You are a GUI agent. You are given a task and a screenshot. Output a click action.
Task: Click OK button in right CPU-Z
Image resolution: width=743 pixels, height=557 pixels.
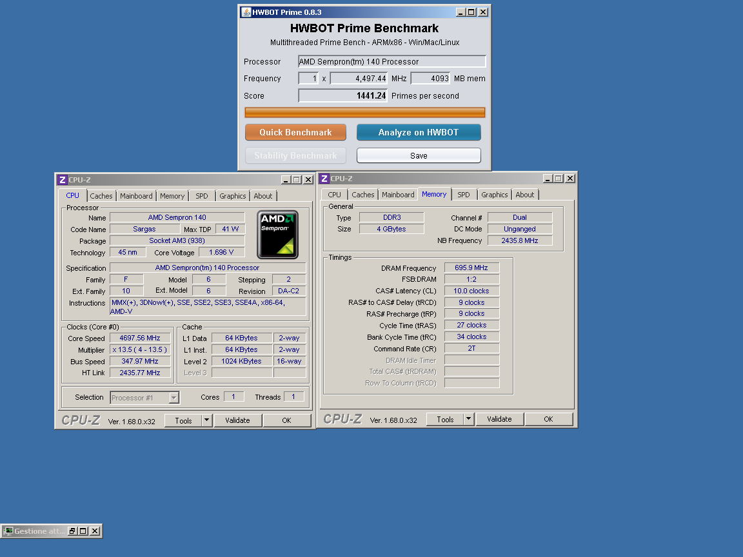pyautogui.click(x=548, y=419)
